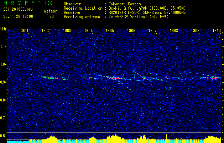This screenshot has height=143, width=224.
Task: Select the file name 2511261900.png
Action: 18,9
